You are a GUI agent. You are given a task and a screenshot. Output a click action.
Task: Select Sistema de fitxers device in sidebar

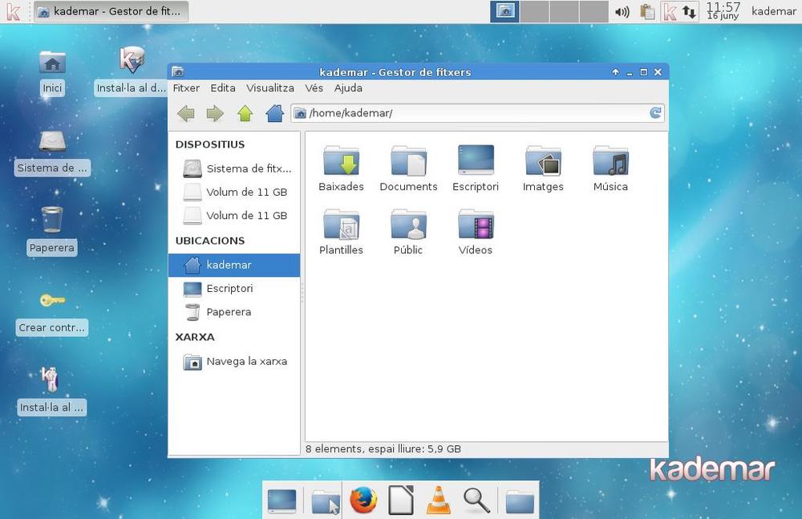pyautogui.click(x=249, y=168)
